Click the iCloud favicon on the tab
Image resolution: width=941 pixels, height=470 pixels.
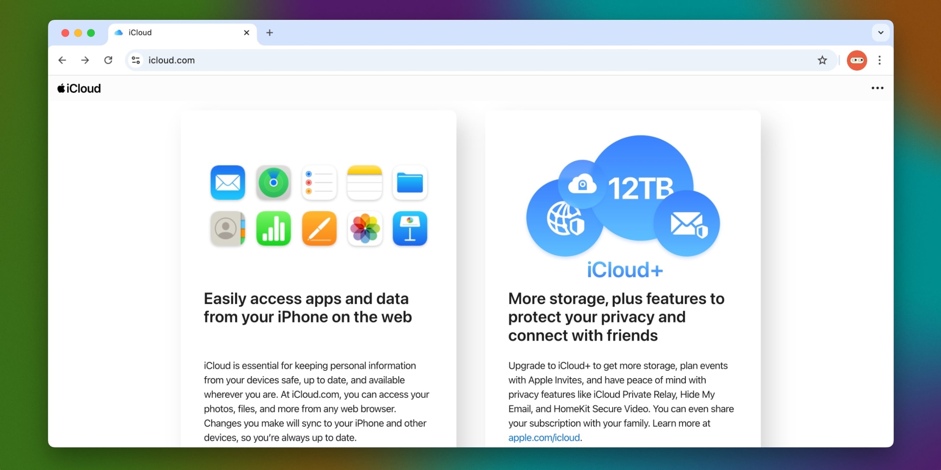(x=118, y=33)
